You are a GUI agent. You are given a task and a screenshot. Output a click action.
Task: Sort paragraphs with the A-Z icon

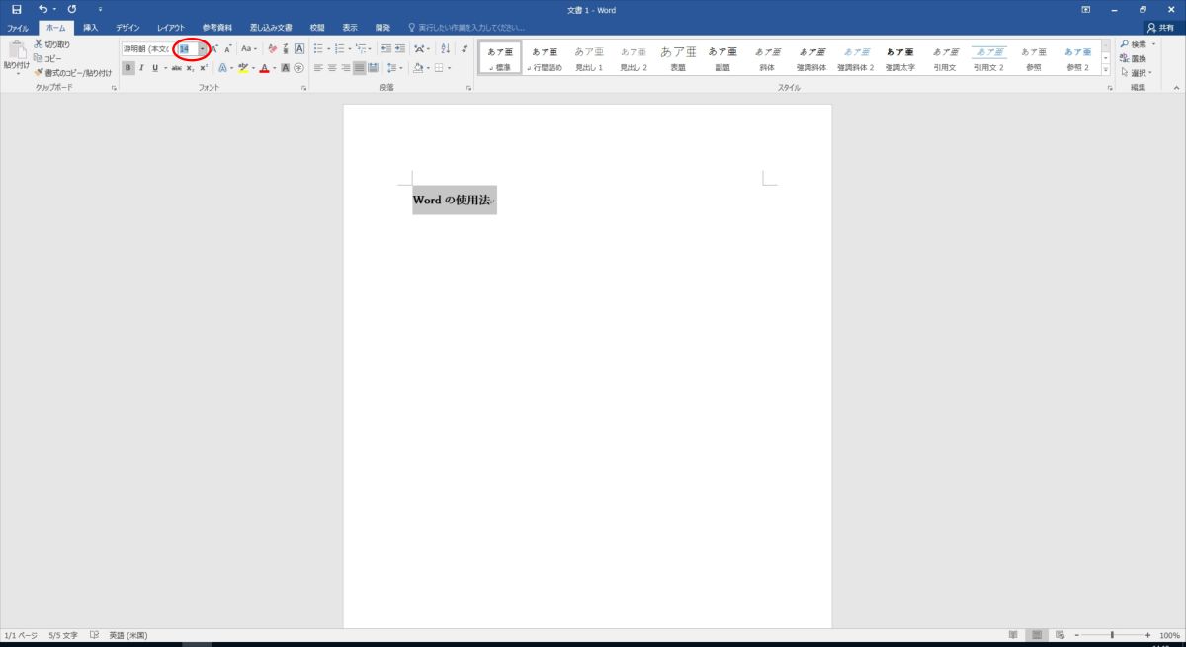click(x=445, y=48)
